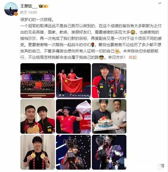This screenshot has height=172, width=168.
Task: Click the 昨天 16:00 timestamp
Action: [x=29, y=12]
